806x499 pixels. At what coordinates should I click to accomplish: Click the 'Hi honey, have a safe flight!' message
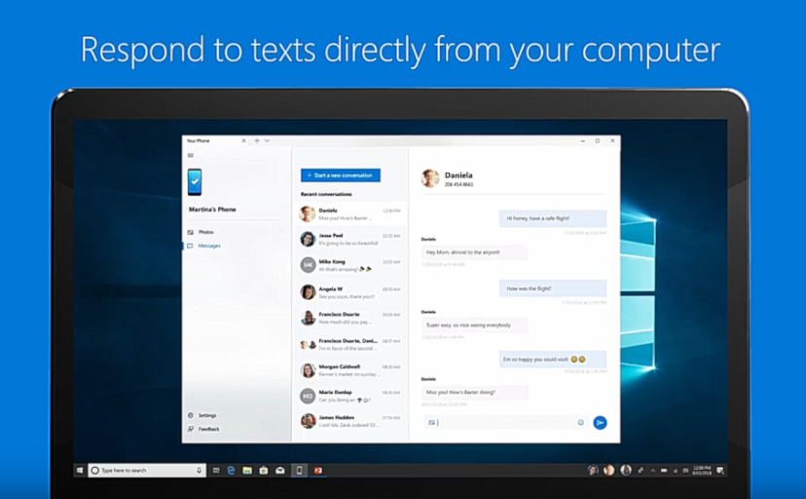553,218
